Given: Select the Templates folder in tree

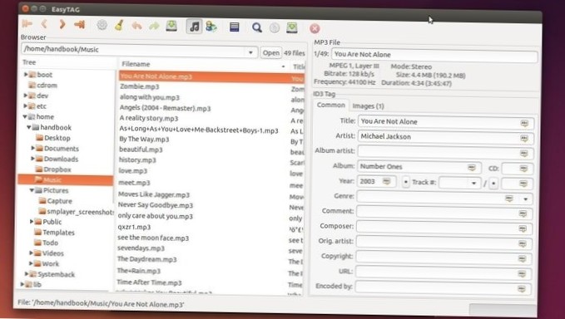Looking at the screenshot, I should [x=58, y=233].
